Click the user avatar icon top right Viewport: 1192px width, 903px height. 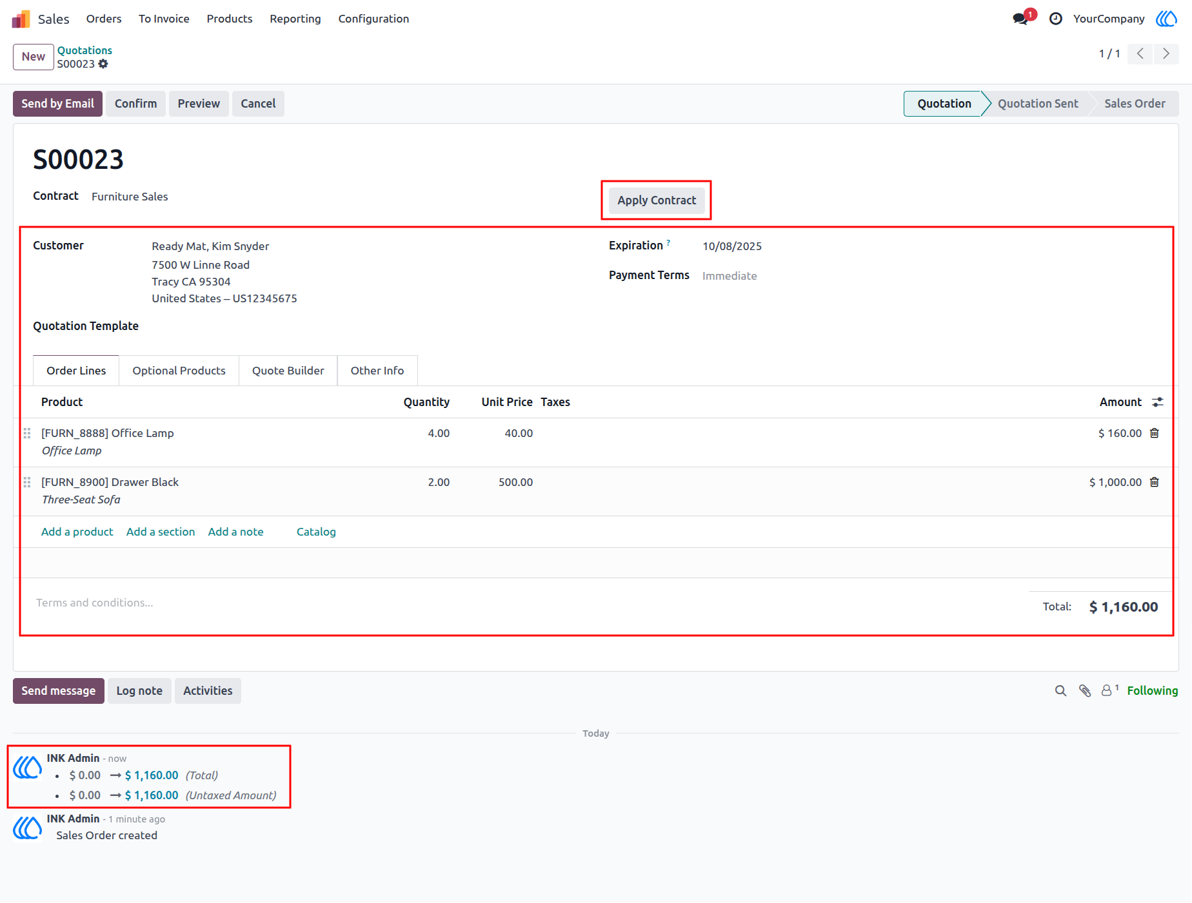coord(1166,19)
